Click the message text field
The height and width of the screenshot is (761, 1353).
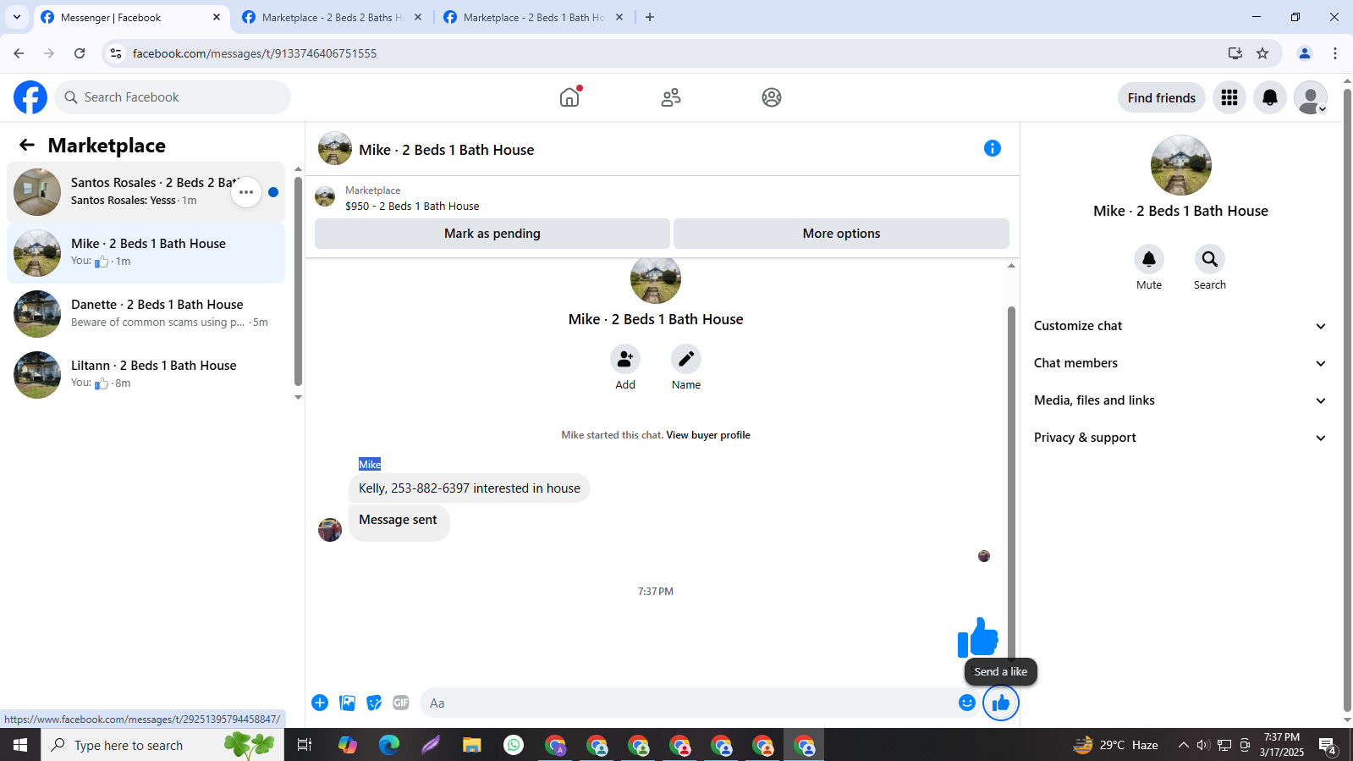pyautogui.click(x=689, y=703)
